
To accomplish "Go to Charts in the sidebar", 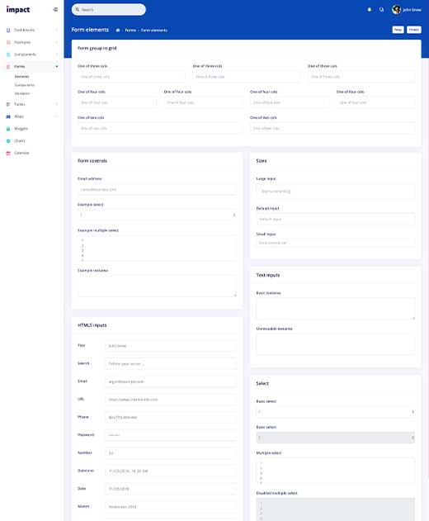I will (20, 141).
